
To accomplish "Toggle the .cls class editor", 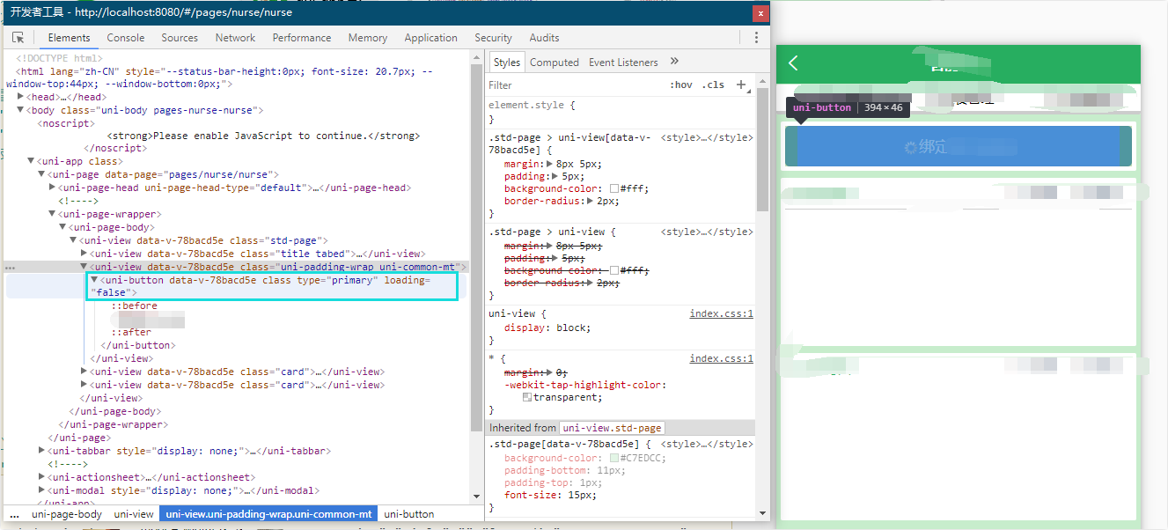I will point(713,85).
